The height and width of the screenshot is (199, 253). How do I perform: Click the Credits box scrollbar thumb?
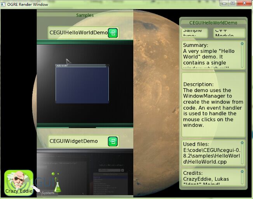point(242,171)
